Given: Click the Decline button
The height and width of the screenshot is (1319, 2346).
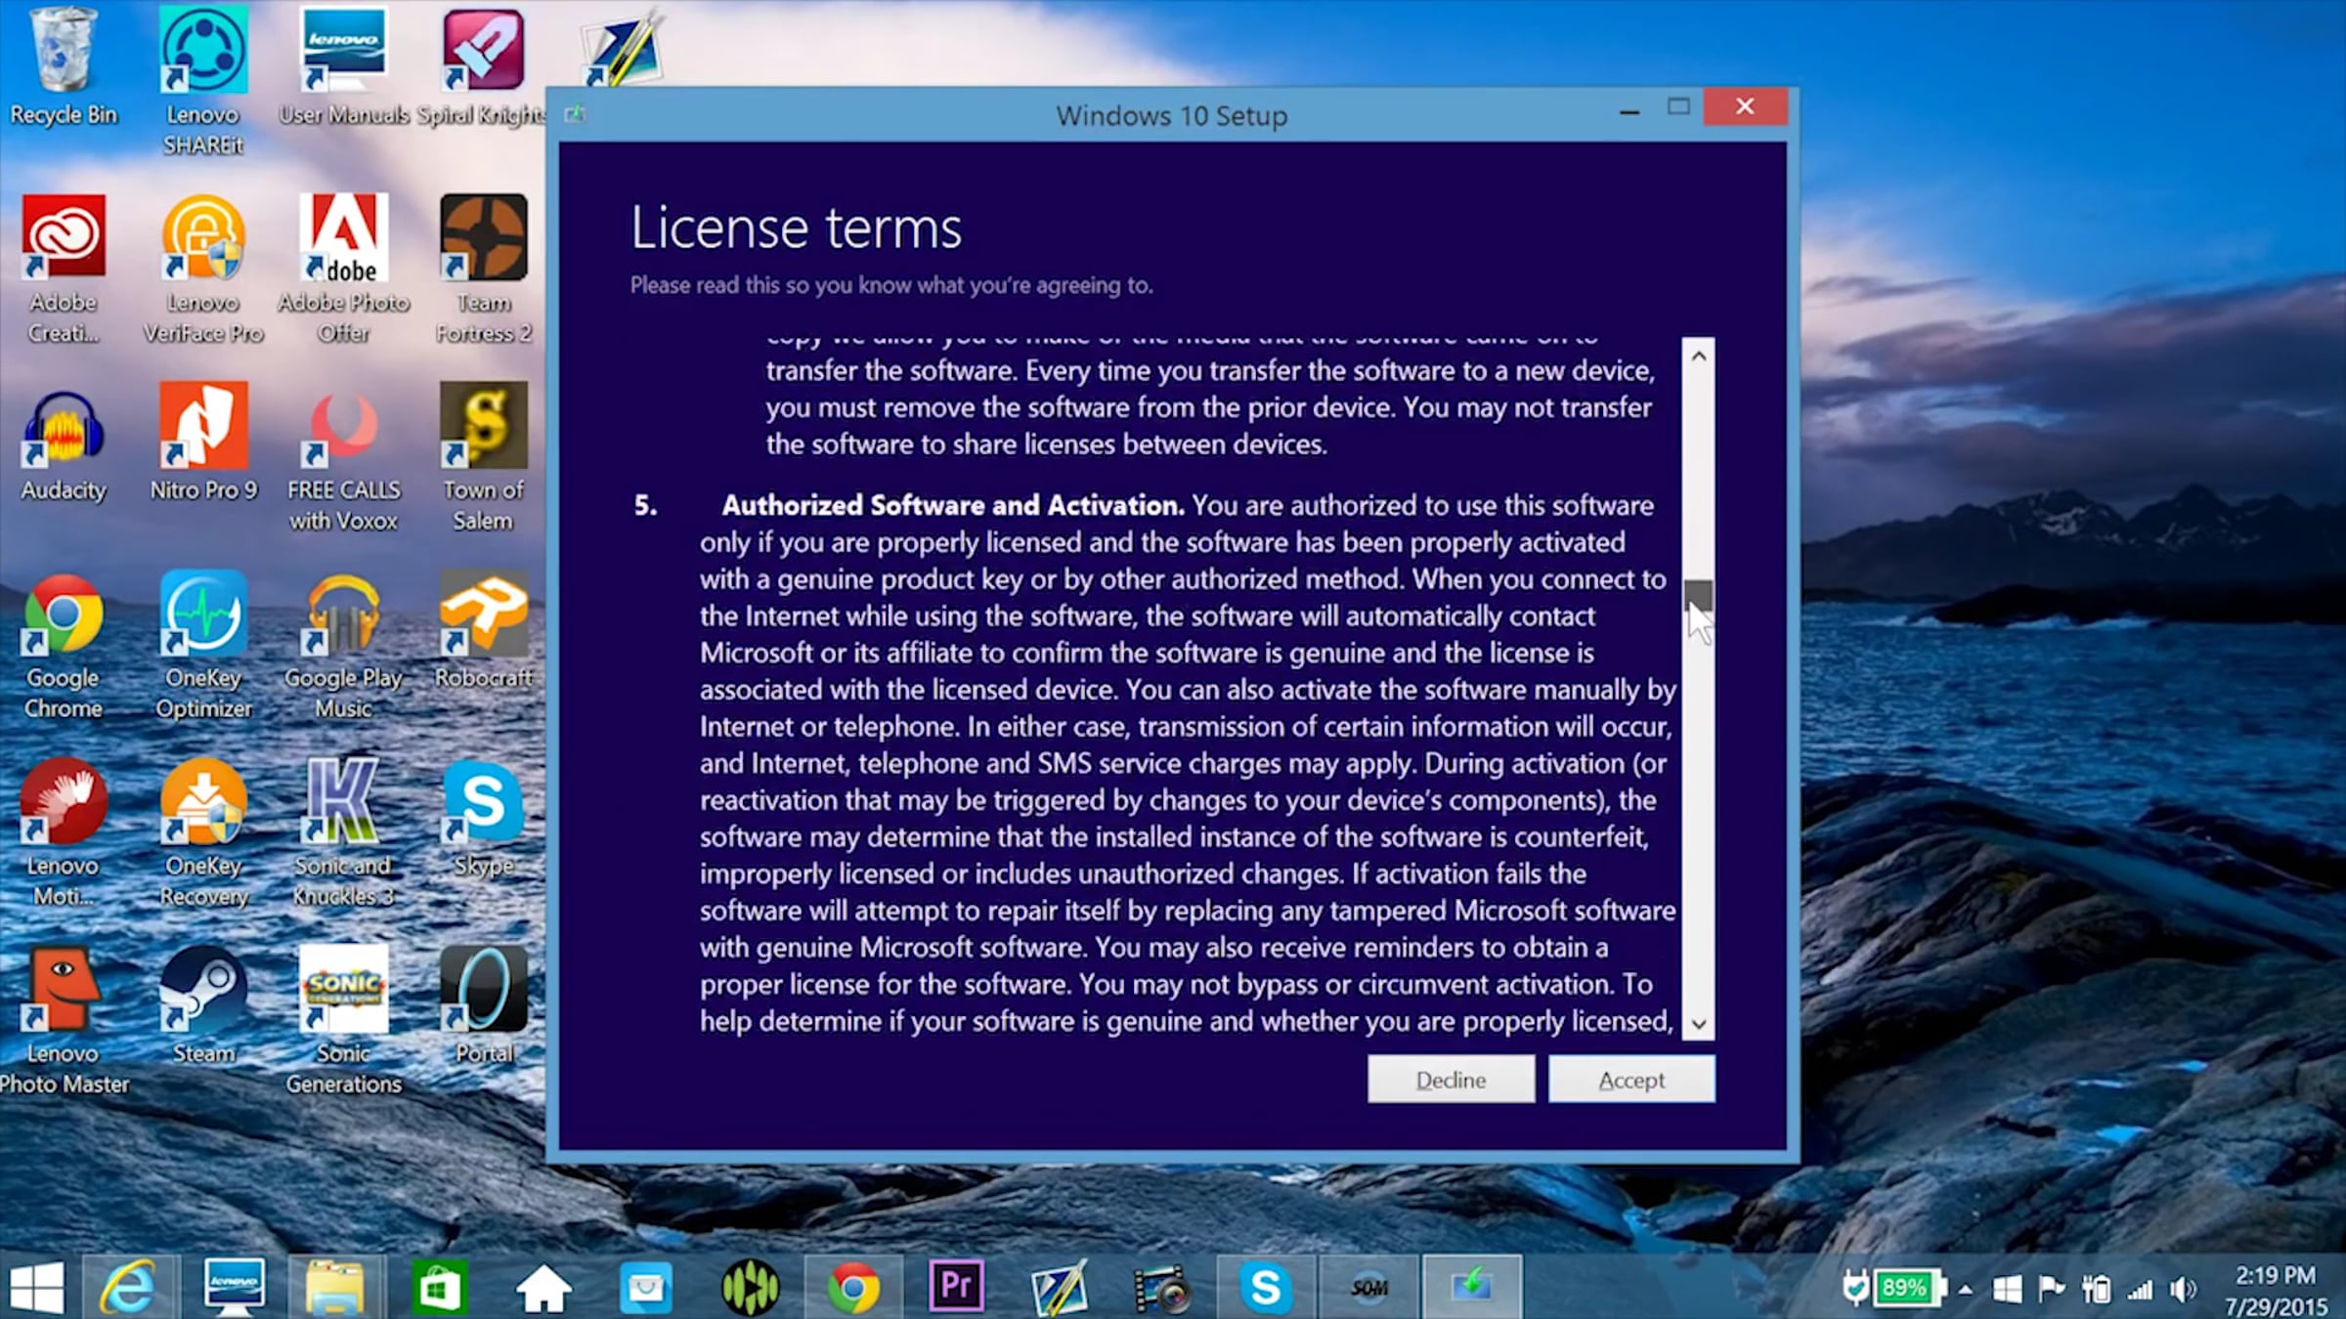Looking at the screenshot, I should [1451, 1080].
